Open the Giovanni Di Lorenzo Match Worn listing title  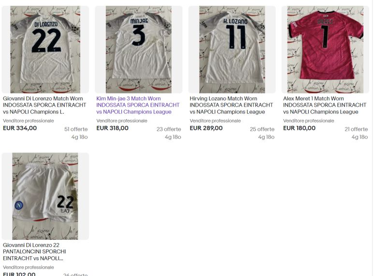(x=44, y=105)
